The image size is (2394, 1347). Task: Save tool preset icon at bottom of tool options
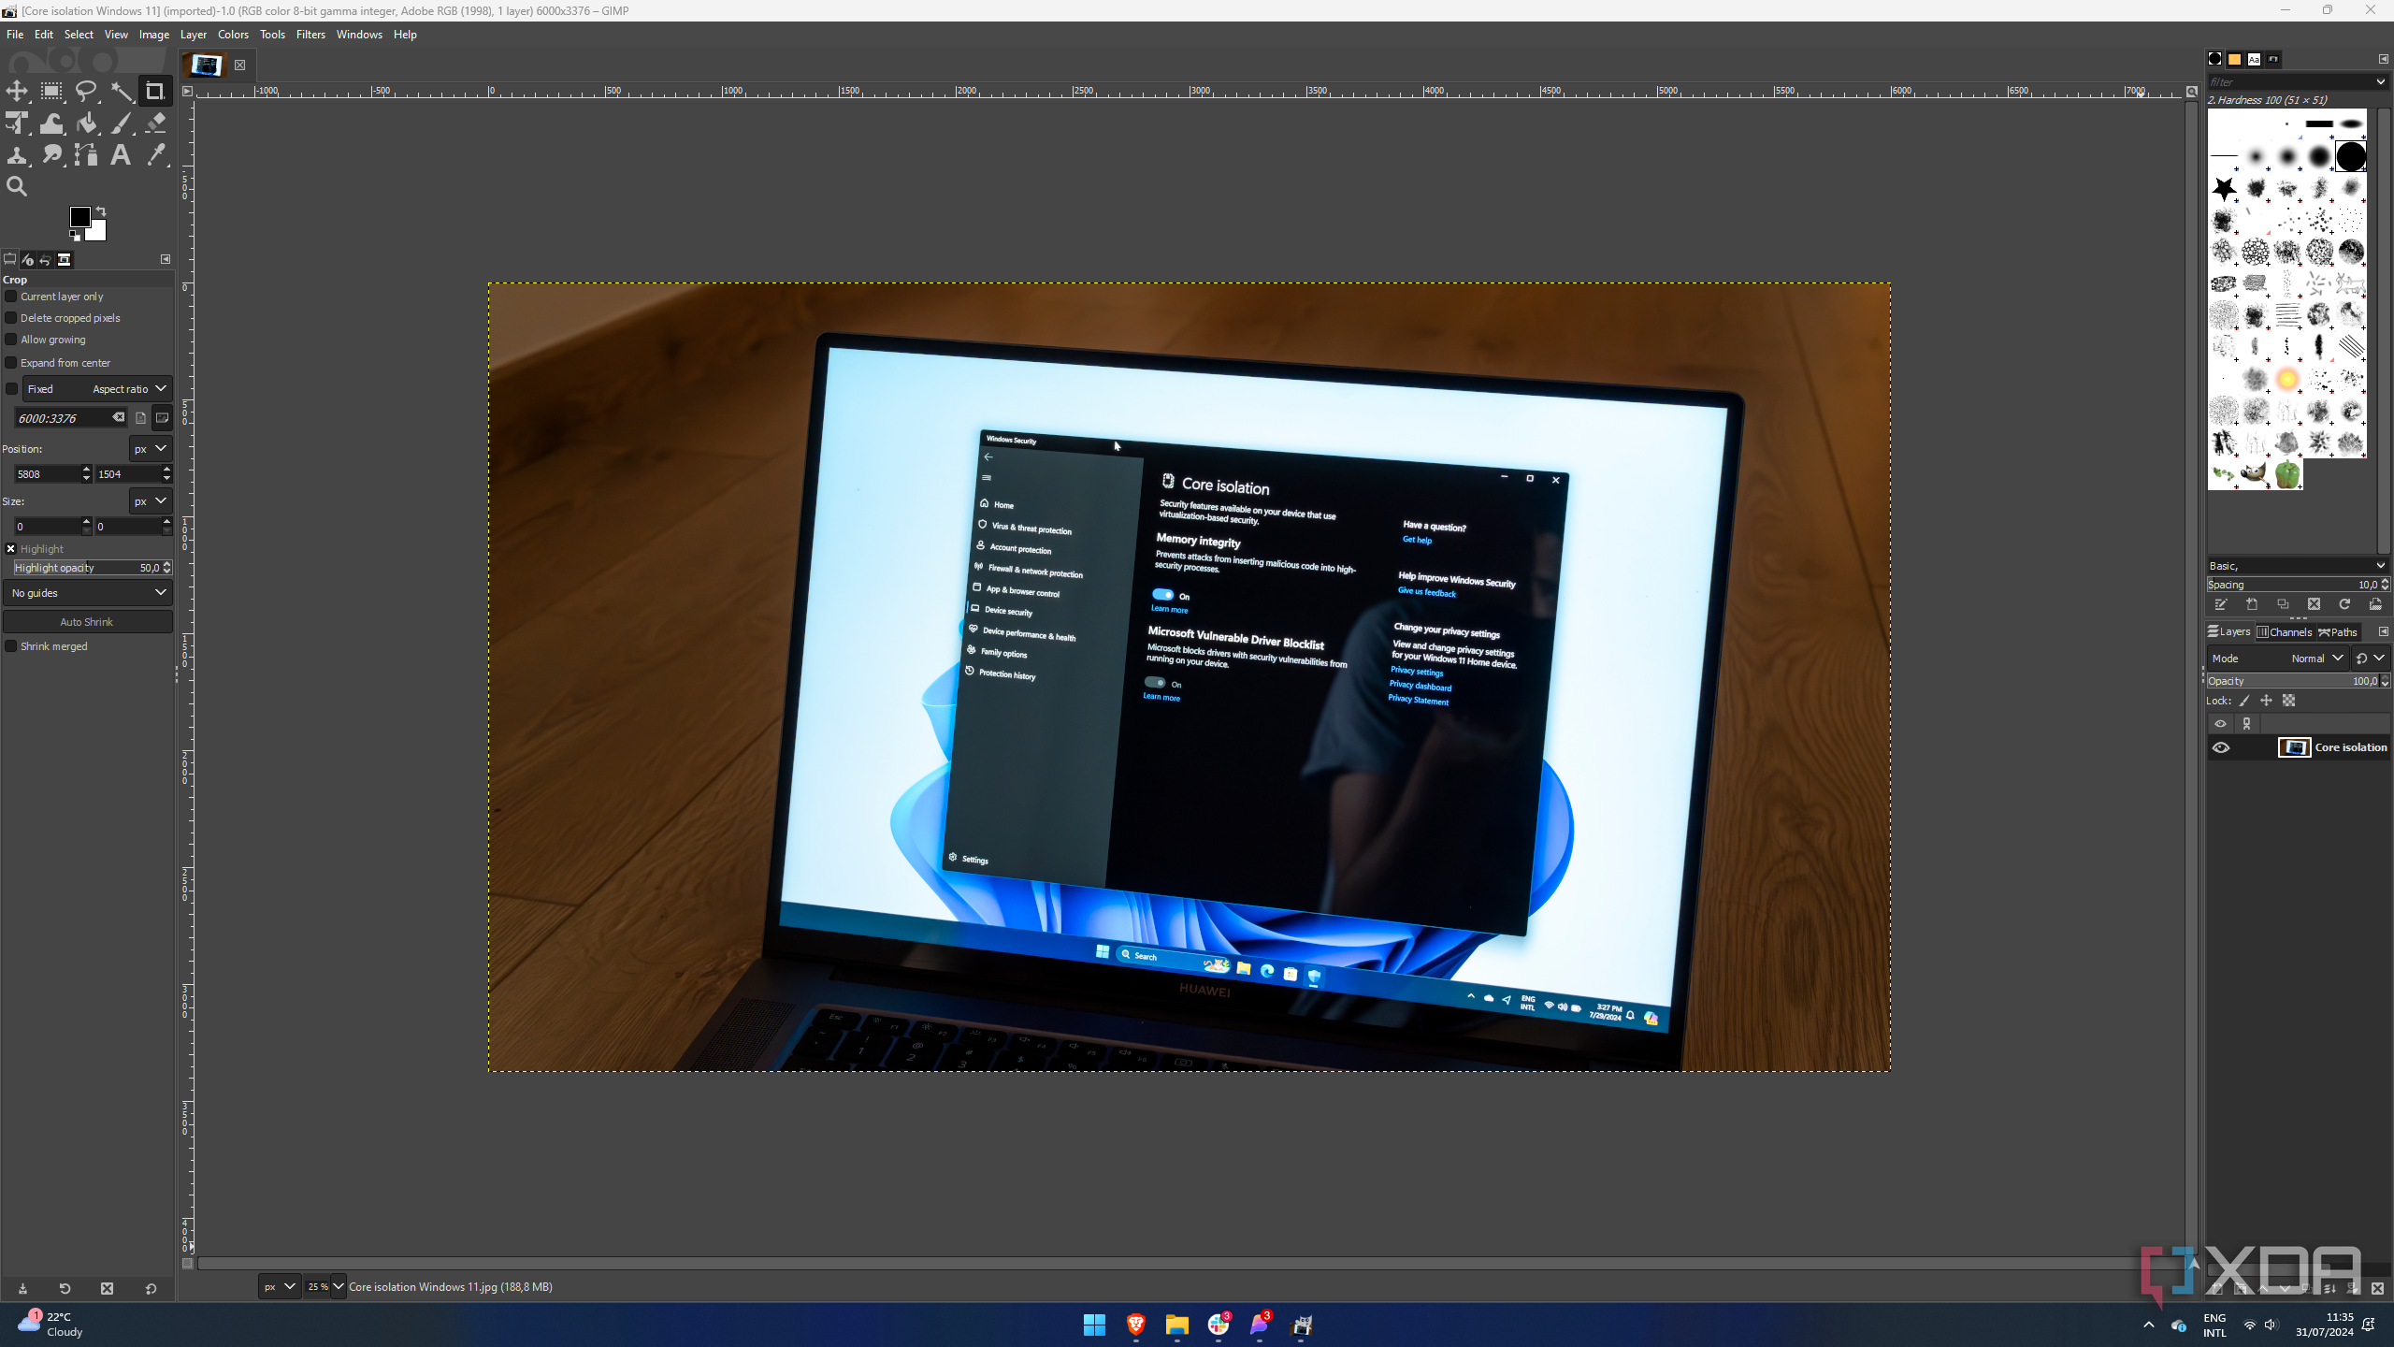tap(22, 1288)
